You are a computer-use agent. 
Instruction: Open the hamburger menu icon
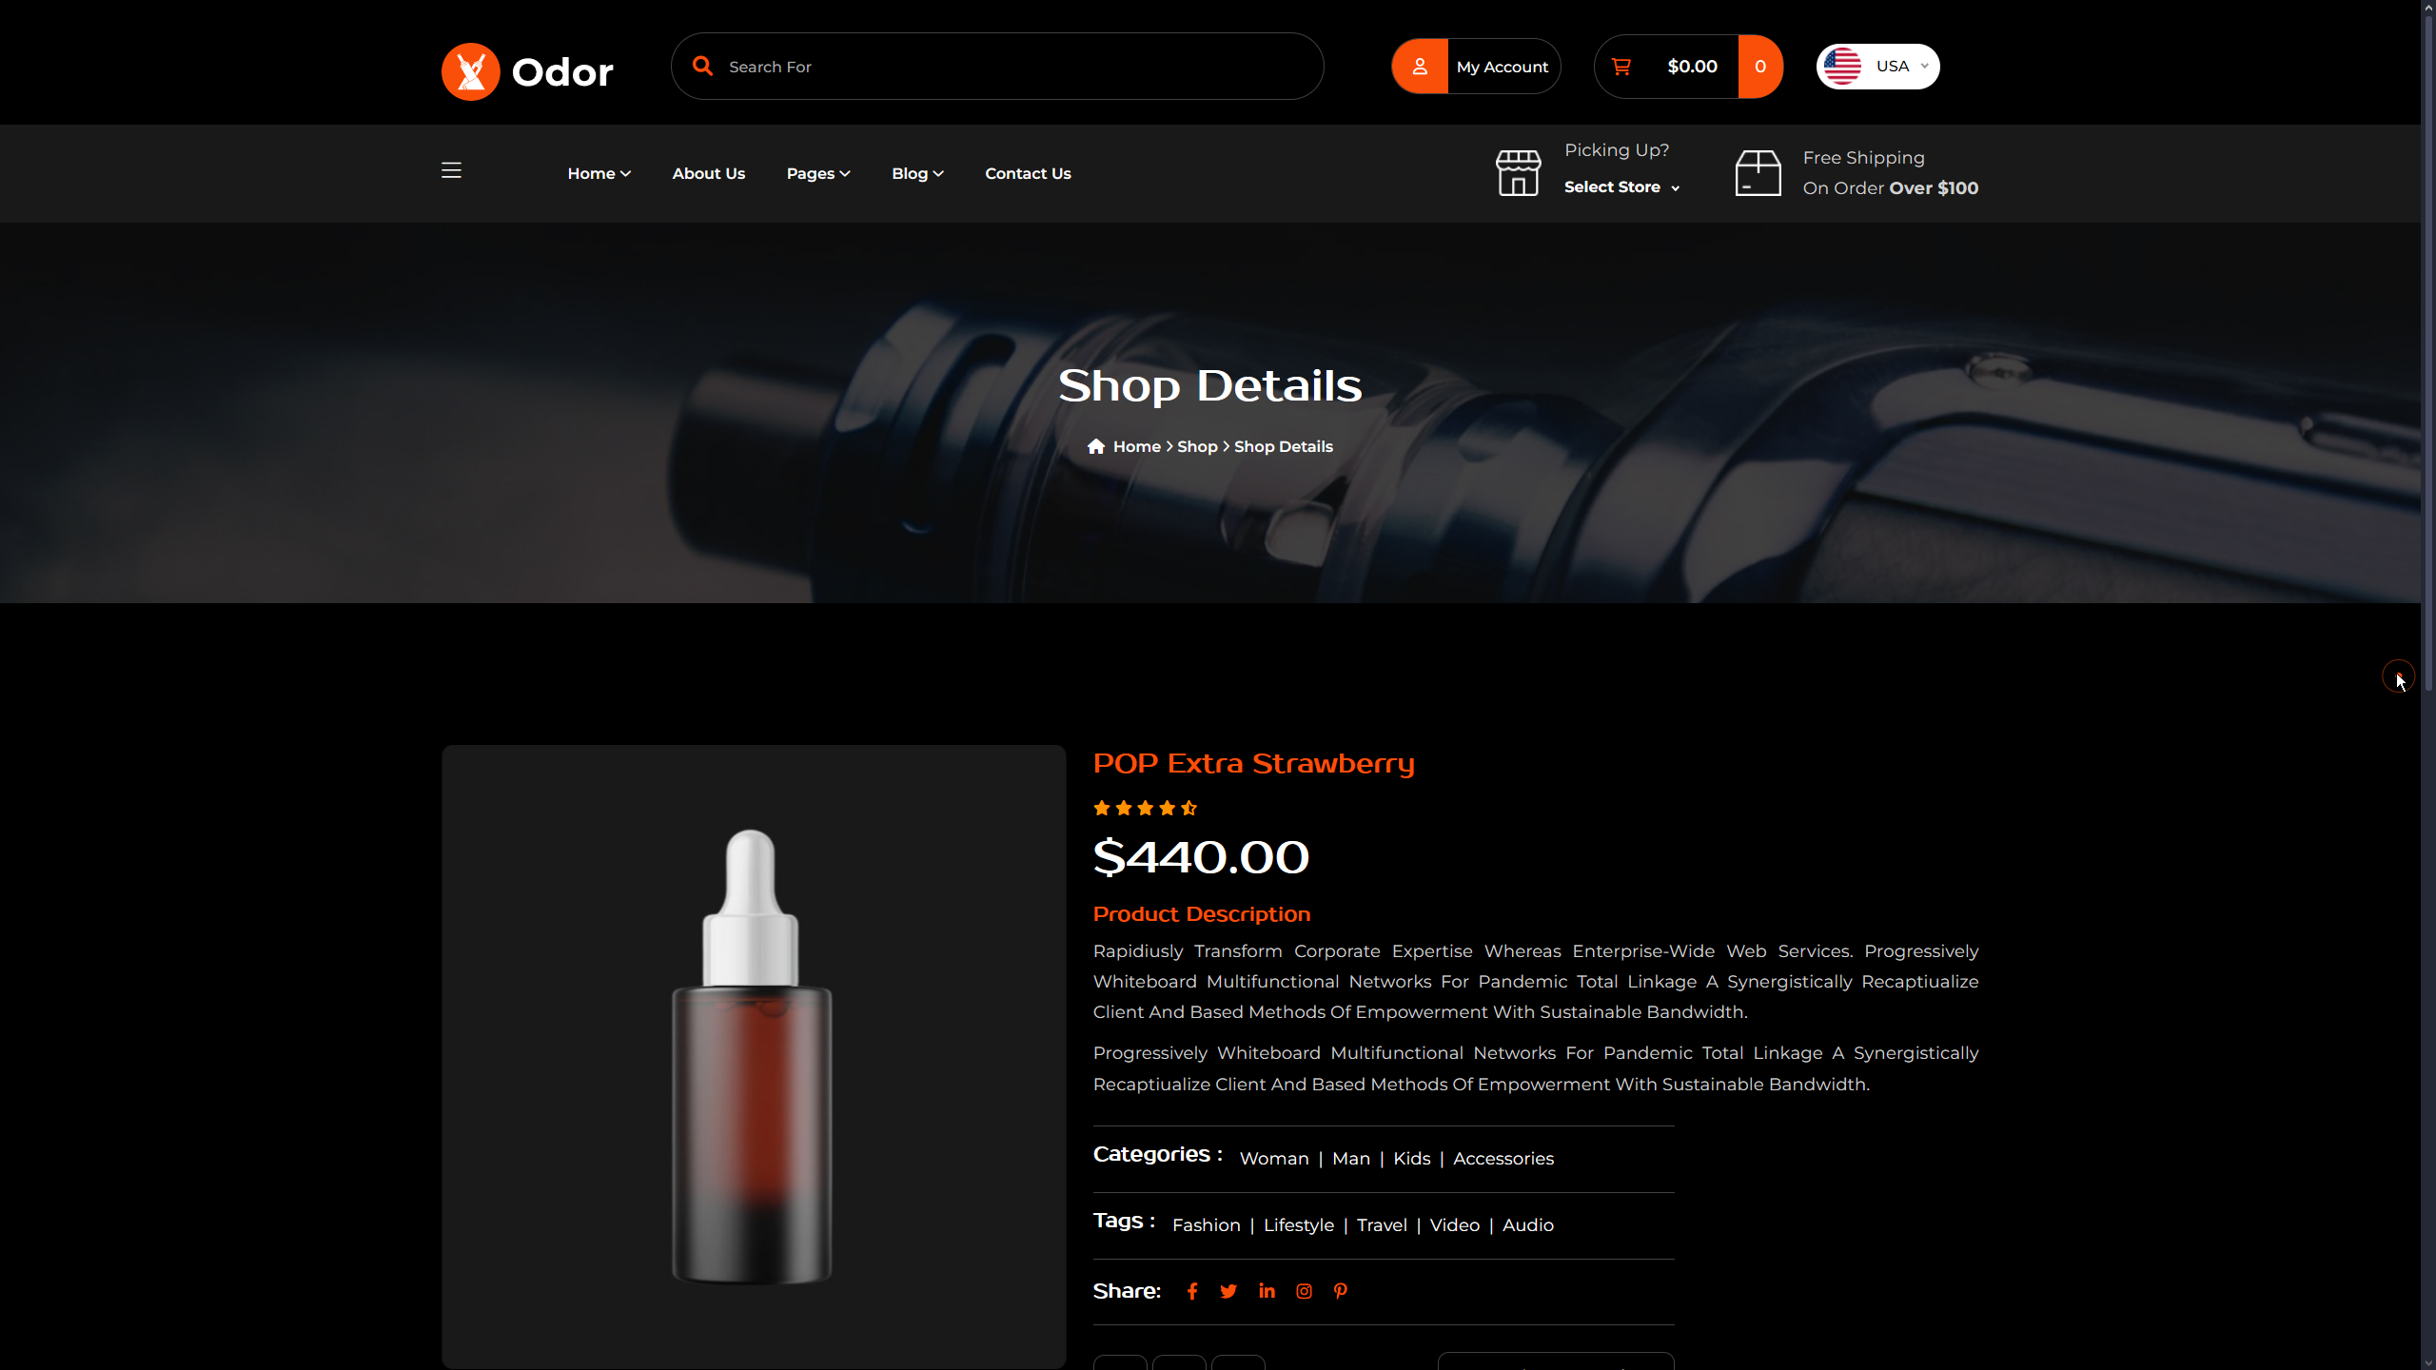pyautogui.click(x=451, y=170)
